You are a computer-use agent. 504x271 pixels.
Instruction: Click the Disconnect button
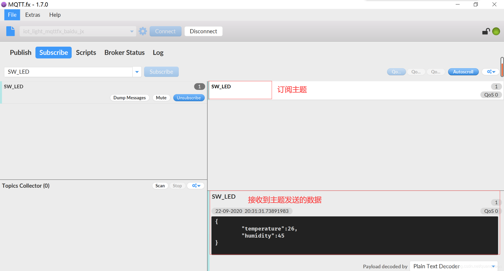[x=203, y=31]
